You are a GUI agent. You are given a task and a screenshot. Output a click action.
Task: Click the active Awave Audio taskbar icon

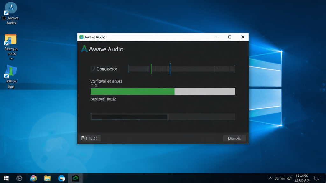[75, 178]
